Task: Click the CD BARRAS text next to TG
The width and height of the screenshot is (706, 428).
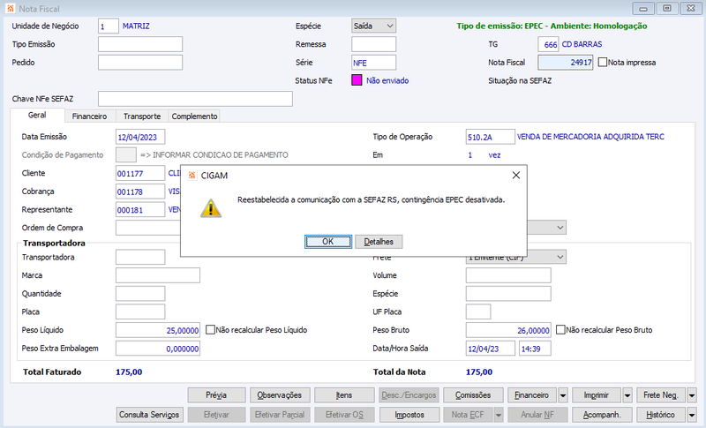Action: [x=582, y=44]
